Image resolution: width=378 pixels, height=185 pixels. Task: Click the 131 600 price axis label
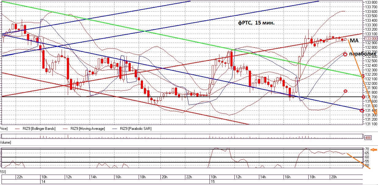(371, 101)
